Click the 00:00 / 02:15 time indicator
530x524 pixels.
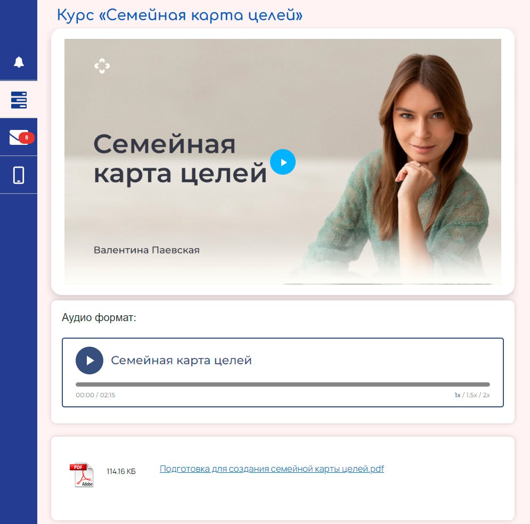point(95,395)
